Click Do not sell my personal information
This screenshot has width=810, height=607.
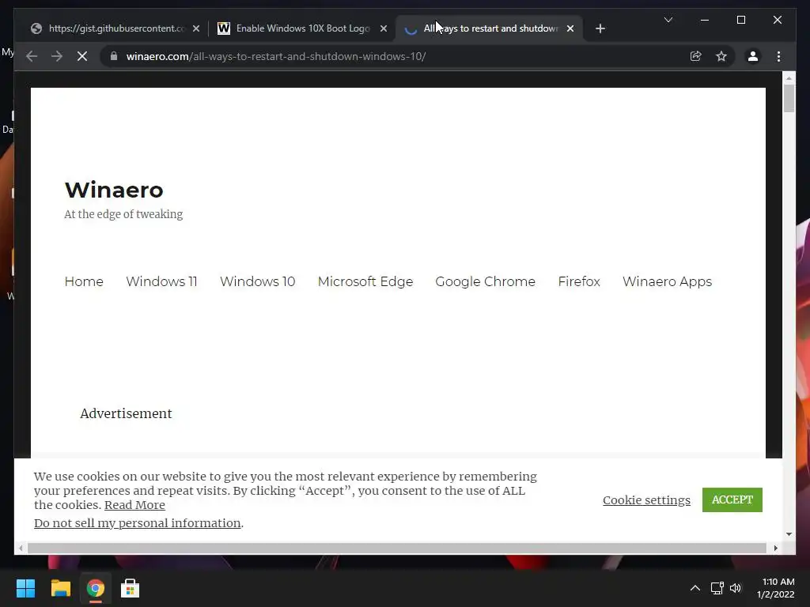coord(138,523)
